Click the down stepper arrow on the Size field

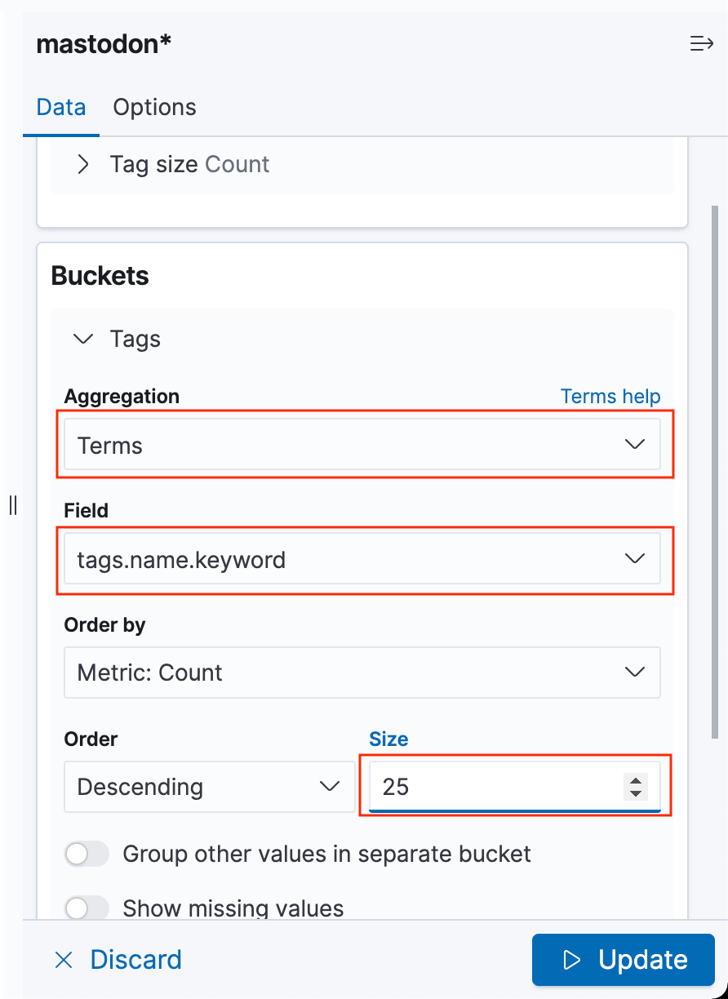(635, 793)
